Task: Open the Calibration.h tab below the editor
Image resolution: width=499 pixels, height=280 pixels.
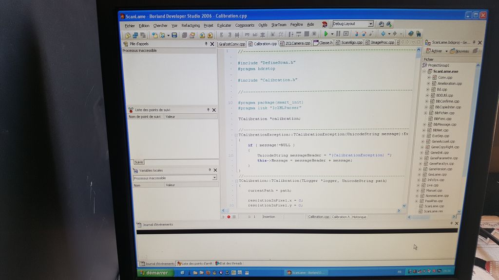Action: click(341, 217)
